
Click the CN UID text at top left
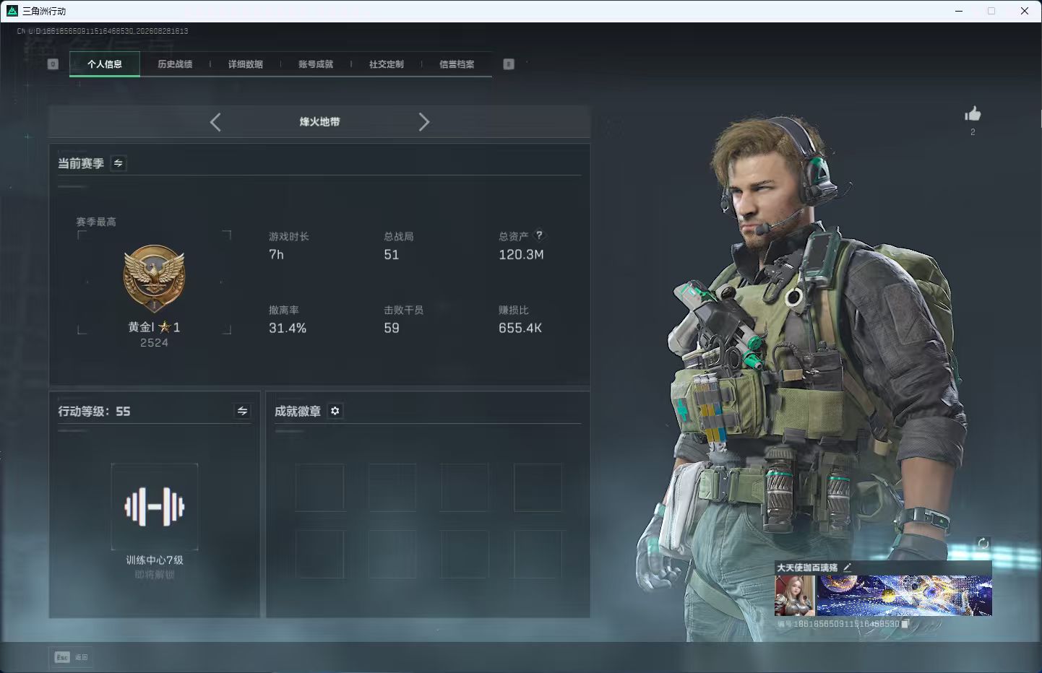pyautogui.click(x=103, y=31)
